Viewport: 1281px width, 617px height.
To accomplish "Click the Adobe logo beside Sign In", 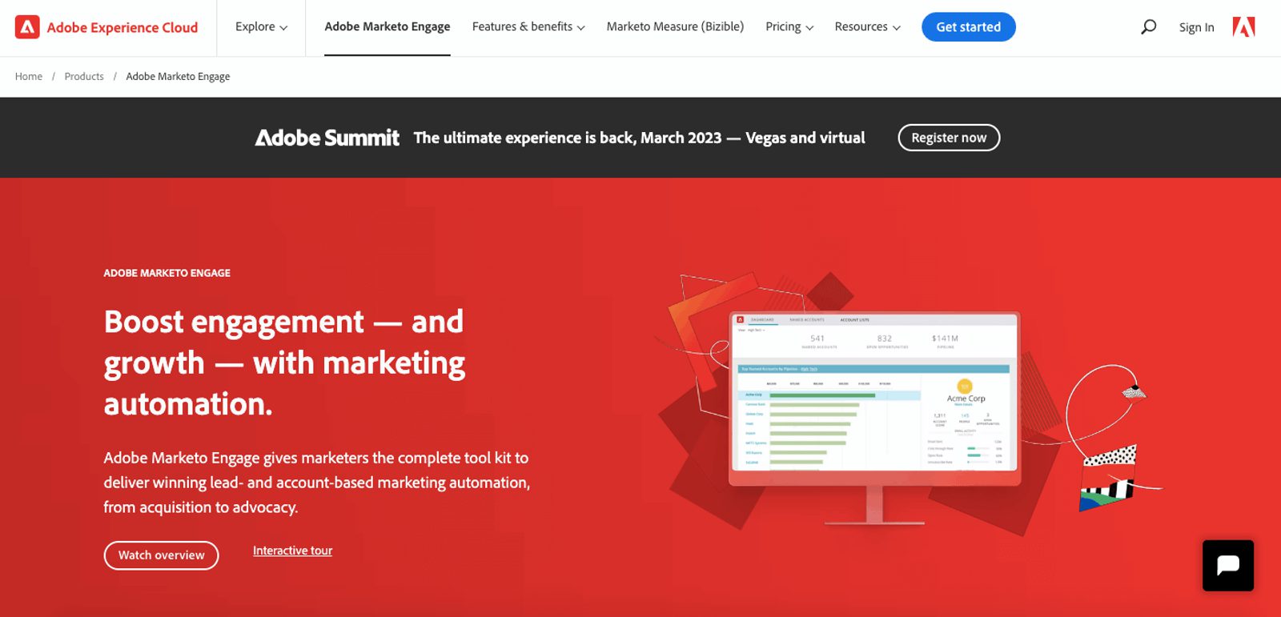I will coord(1243,27).
